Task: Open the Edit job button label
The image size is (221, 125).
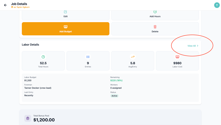Action: [65, 17]
